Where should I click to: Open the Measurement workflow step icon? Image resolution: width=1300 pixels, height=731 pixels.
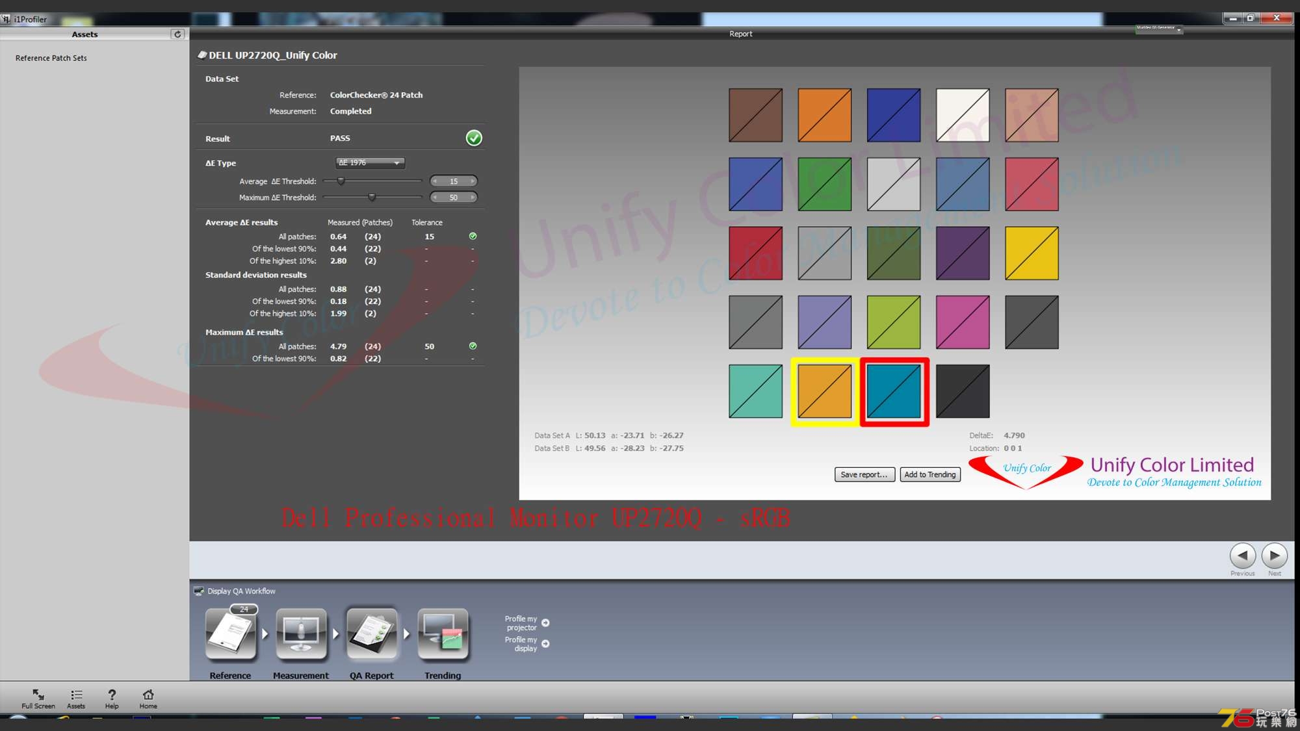[300, 634]
